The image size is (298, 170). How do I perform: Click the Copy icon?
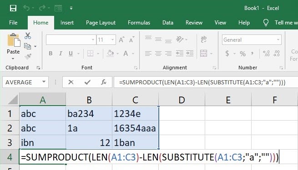[x=28, y=46]
